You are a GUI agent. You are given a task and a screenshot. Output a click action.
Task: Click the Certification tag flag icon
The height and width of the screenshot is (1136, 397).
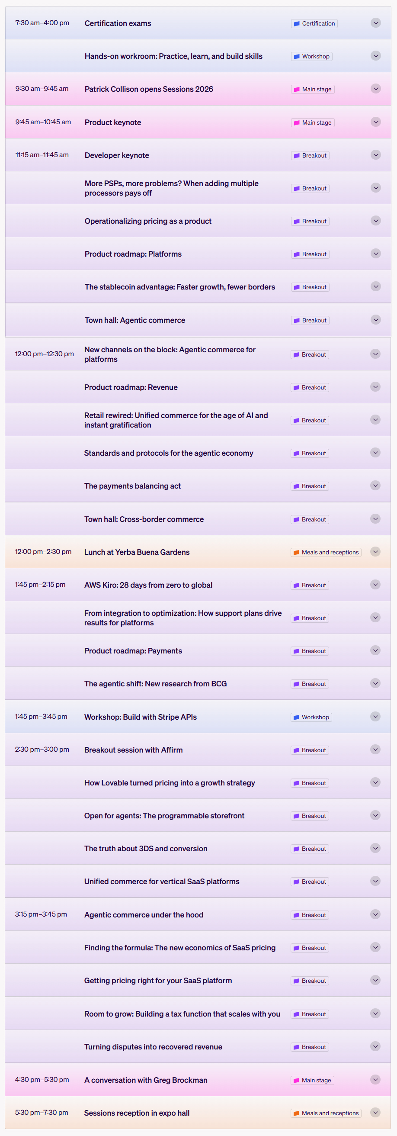click(x=297, y=24)
